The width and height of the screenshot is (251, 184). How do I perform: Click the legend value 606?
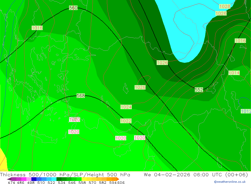coord(121,182)
